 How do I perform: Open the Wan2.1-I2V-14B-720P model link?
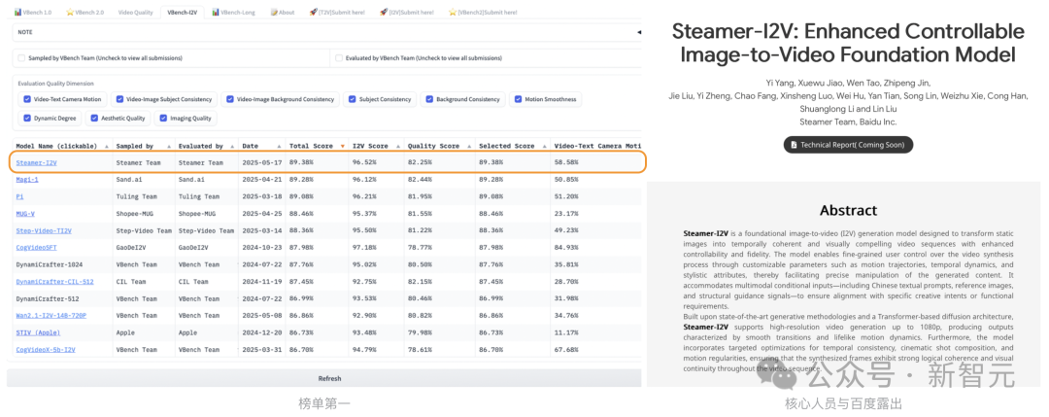51,315
